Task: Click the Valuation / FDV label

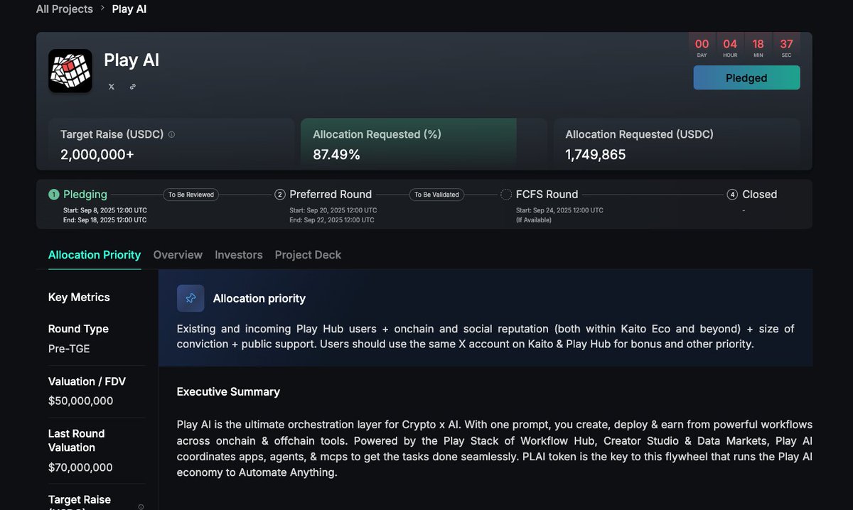Action: [x=87, y=381]
